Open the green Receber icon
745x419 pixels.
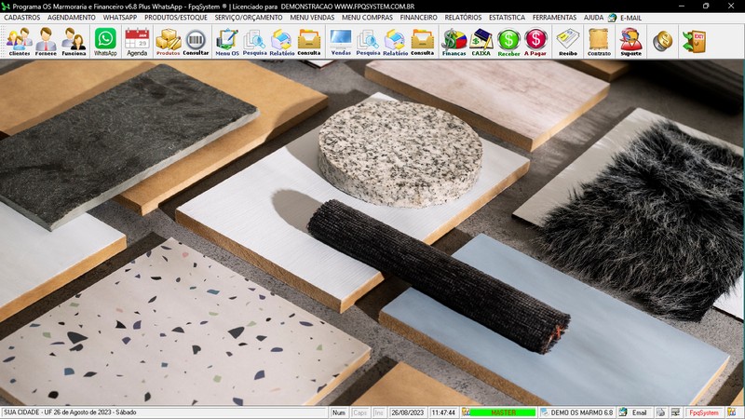(508, 42)
